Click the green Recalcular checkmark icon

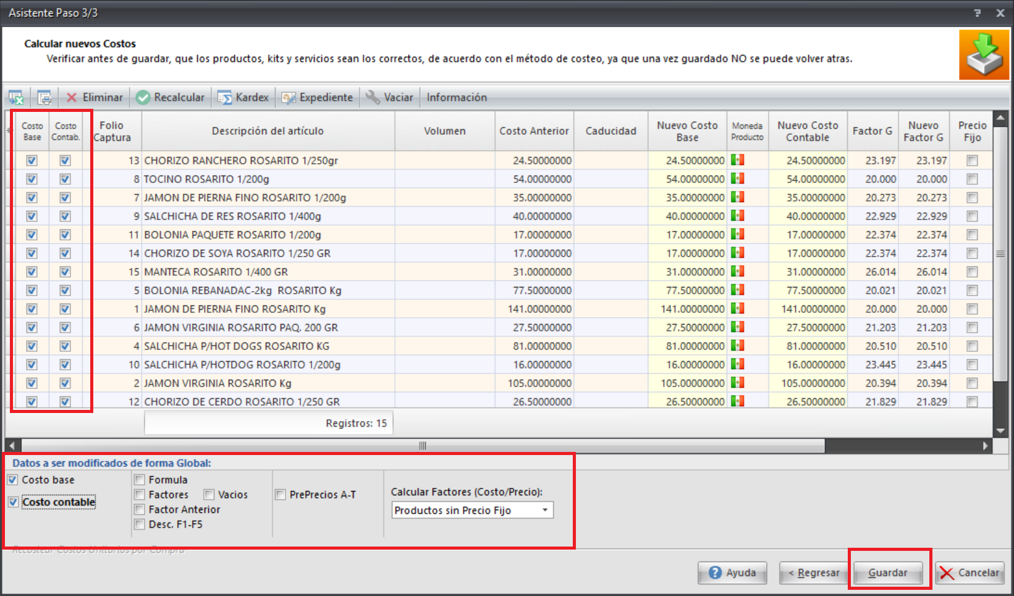[143, 97]
